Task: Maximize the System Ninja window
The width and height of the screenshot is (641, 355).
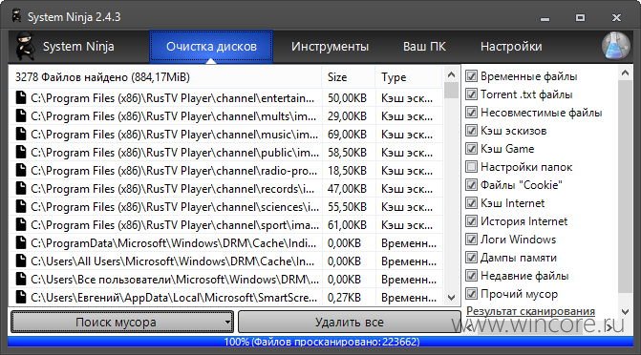Action: click(x=580, y=17)
